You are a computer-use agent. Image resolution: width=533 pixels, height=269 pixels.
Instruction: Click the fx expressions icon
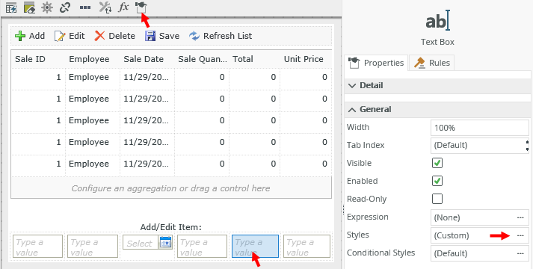point(123,7)
